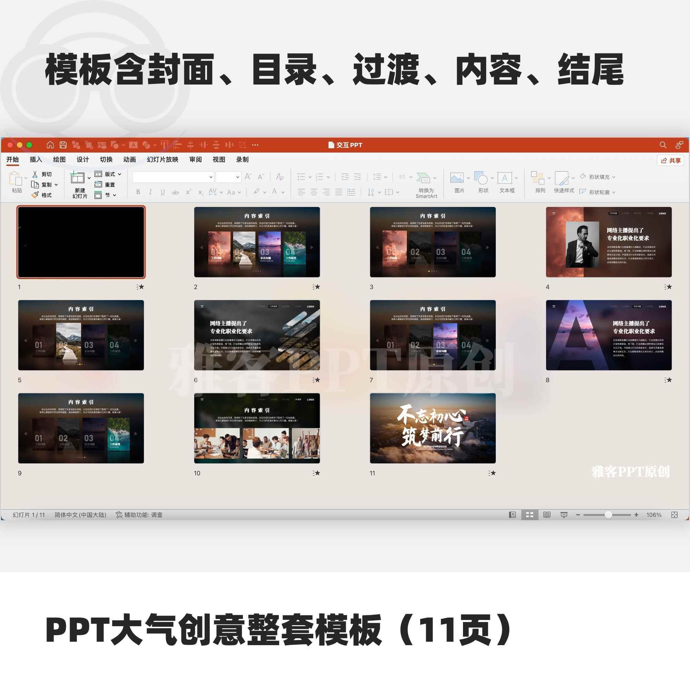Image resolution: width=690 pixels, height=690 pixels.
Task: Click the search magnifier icon
Action: [663, 145]
